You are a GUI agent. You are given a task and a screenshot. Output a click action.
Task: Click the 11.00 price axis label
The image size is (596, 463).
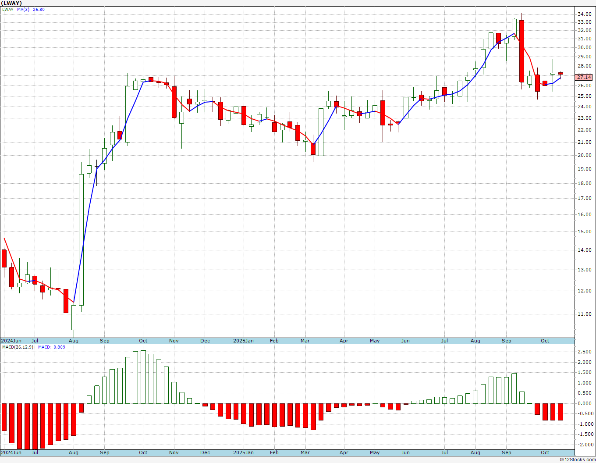pyautogui.click(x=584, y=314)
